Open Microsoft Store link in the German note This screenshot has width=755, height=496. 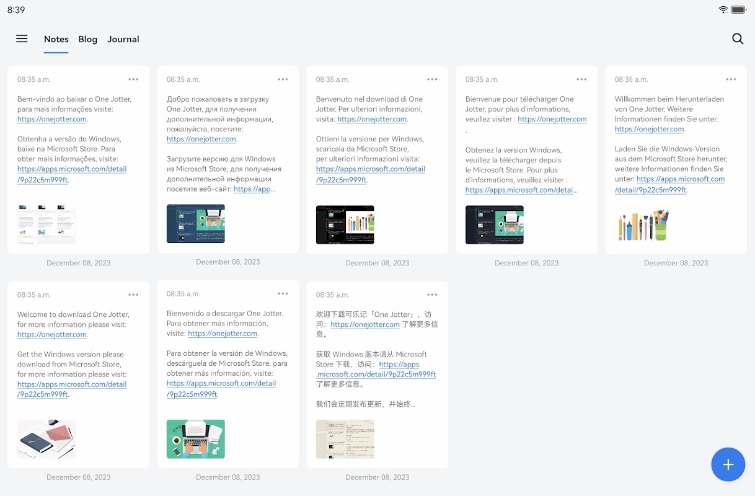[x=670, y=184]
